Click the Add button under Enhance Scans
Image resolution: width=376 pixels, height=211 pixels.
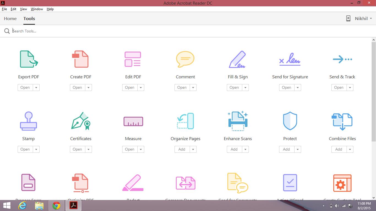[x=234, y=149]
